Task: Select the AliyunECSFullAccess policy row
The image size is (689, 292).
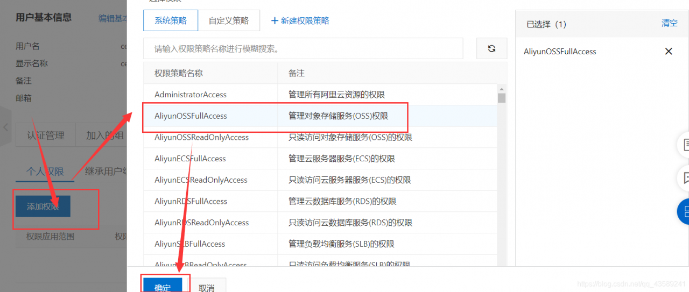Action: click(x=320, y=159)
